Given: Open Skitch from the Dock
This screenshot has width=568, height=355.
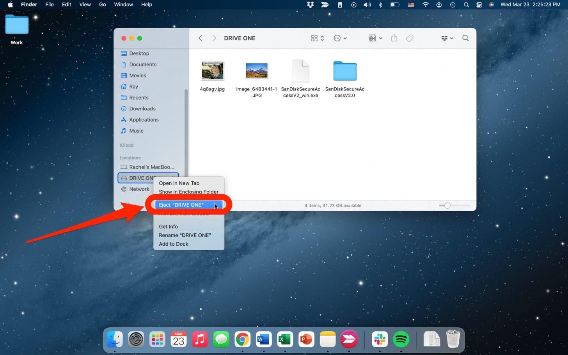Looking at the screenshot, I should pyautogui.click(x=348, y=339).
